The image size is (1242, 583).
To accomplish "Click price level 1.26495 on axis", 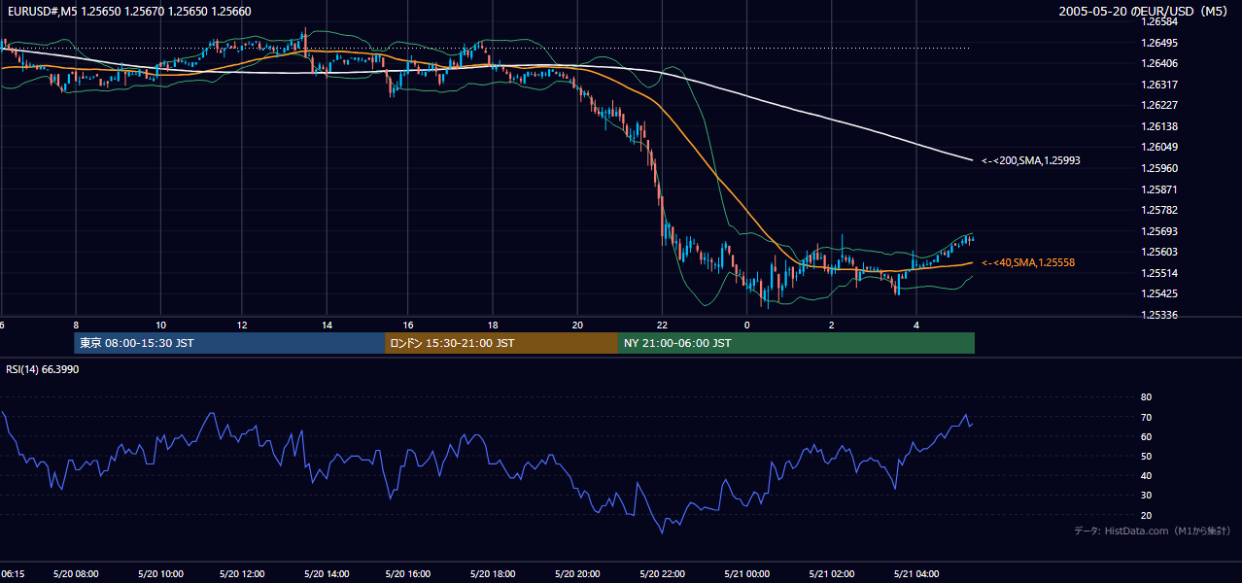I will click(1159, 43).
